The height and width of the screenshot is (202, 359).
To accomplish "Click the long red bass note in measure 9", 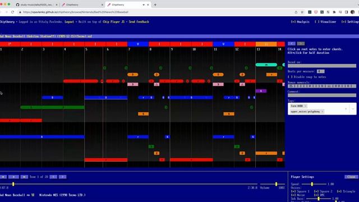I will coord(191,159).
